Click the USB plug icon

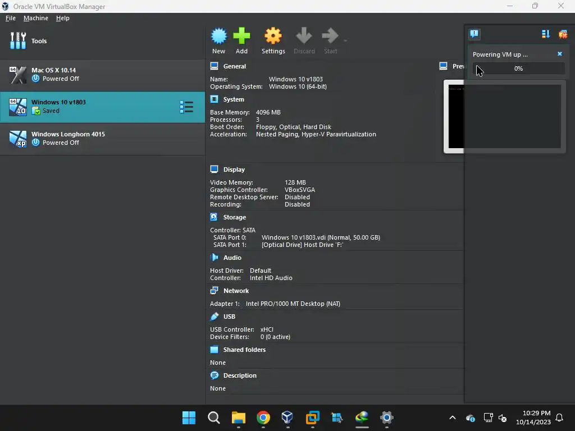click(214, 317)
